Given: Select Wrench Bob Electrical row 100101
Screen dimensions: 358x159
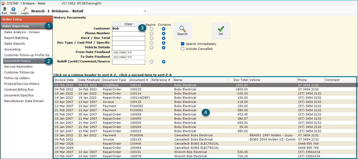Looking at the screenshot, I should pos(205,152).
